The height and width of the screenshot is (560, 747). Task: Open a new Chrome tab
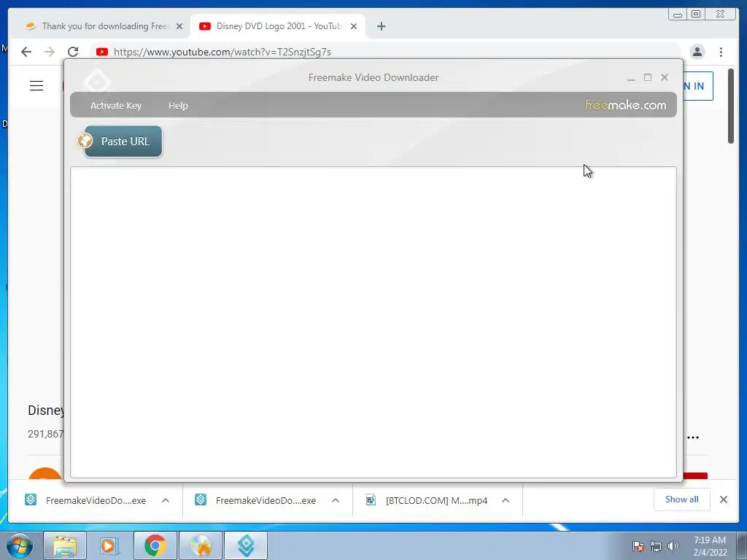coord(381,26)
